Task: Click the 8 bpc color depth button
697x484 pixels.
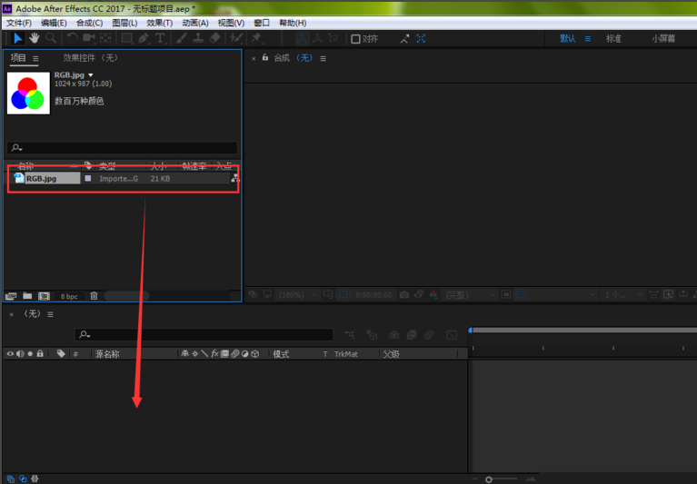Action: pos(69,296)
